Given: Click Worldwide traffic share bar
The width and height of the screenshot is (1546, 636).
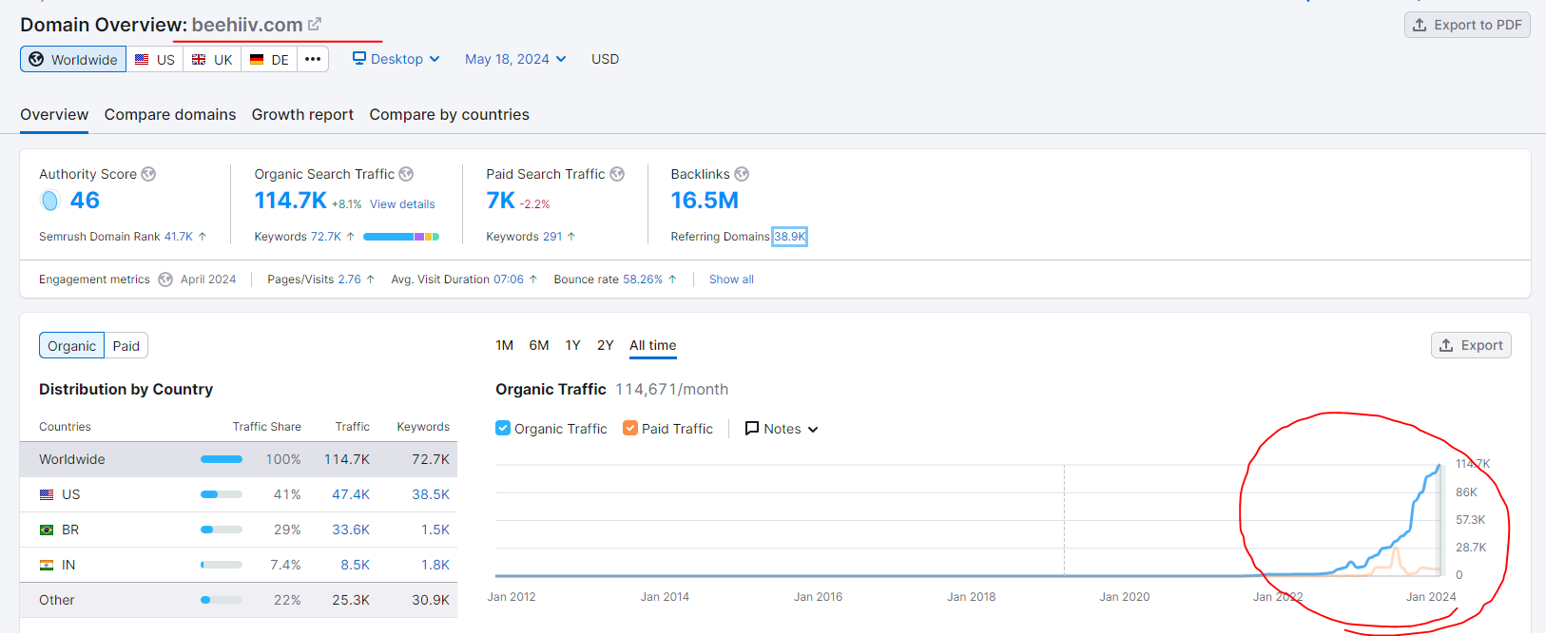Looking at the screenshot, I should 222,459.
